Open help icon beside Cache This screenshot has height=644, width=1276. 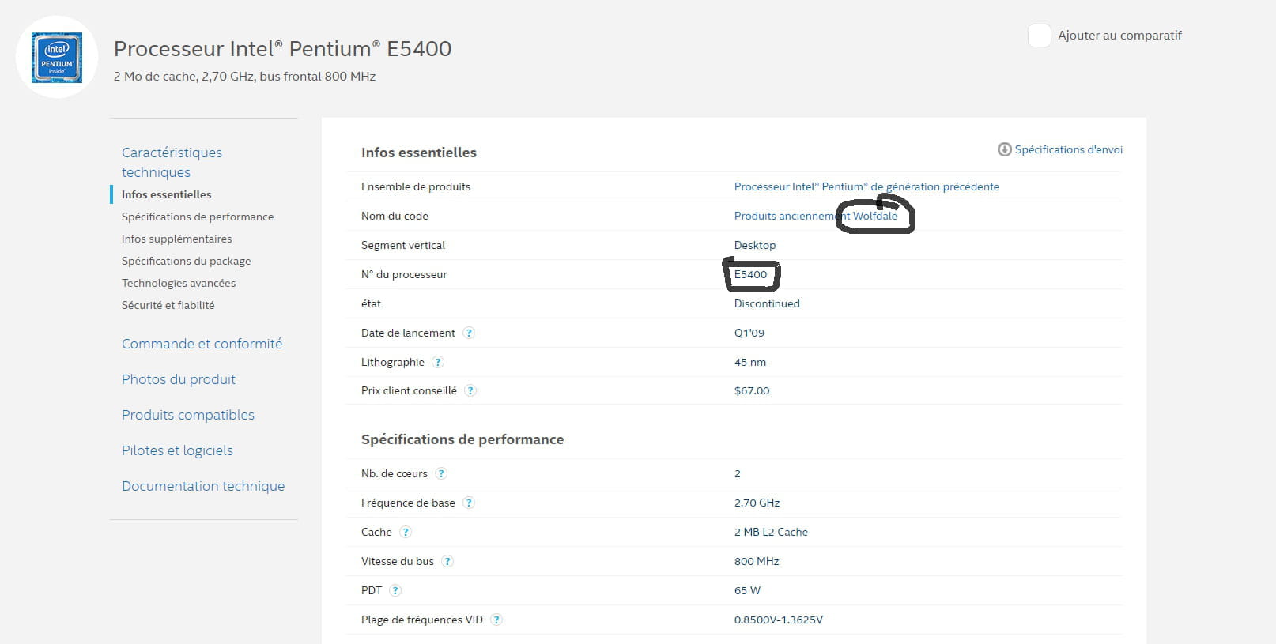[x=406, y=532]
